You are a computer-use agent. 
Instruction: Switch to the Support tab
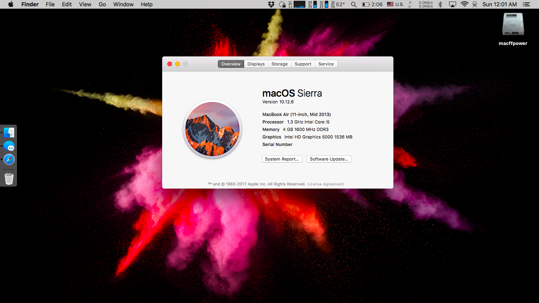tap(303, 64)
